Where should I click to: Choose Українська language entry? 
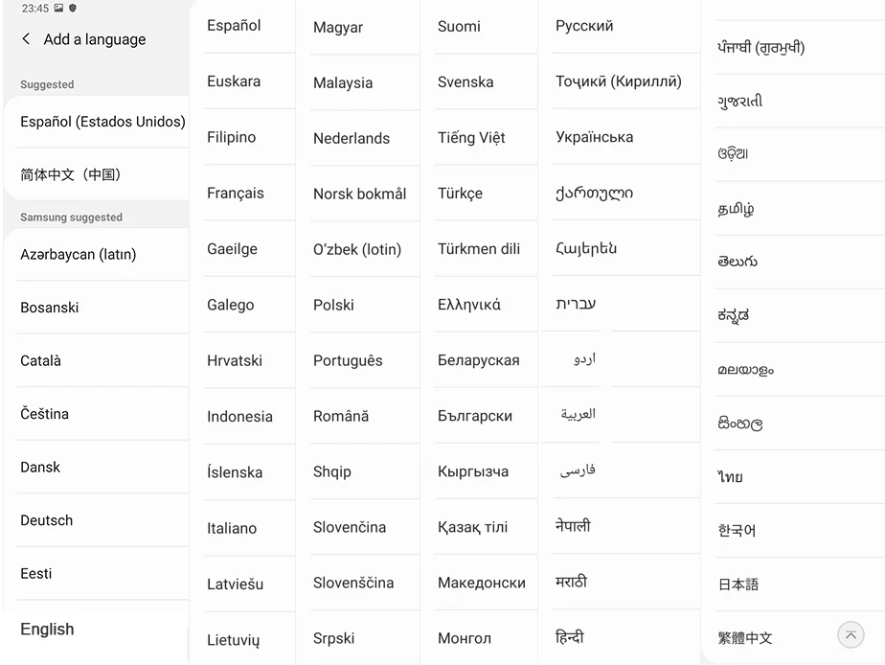point(594,137)
